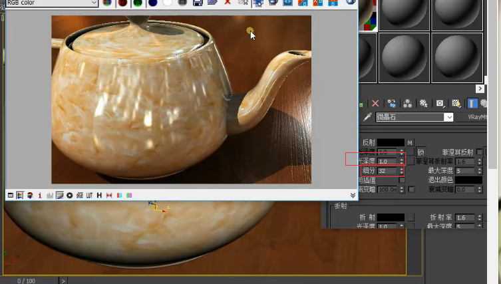501x284 pixels.
Task: Click the 细分 value field showing 32
Action: point(387,171)
